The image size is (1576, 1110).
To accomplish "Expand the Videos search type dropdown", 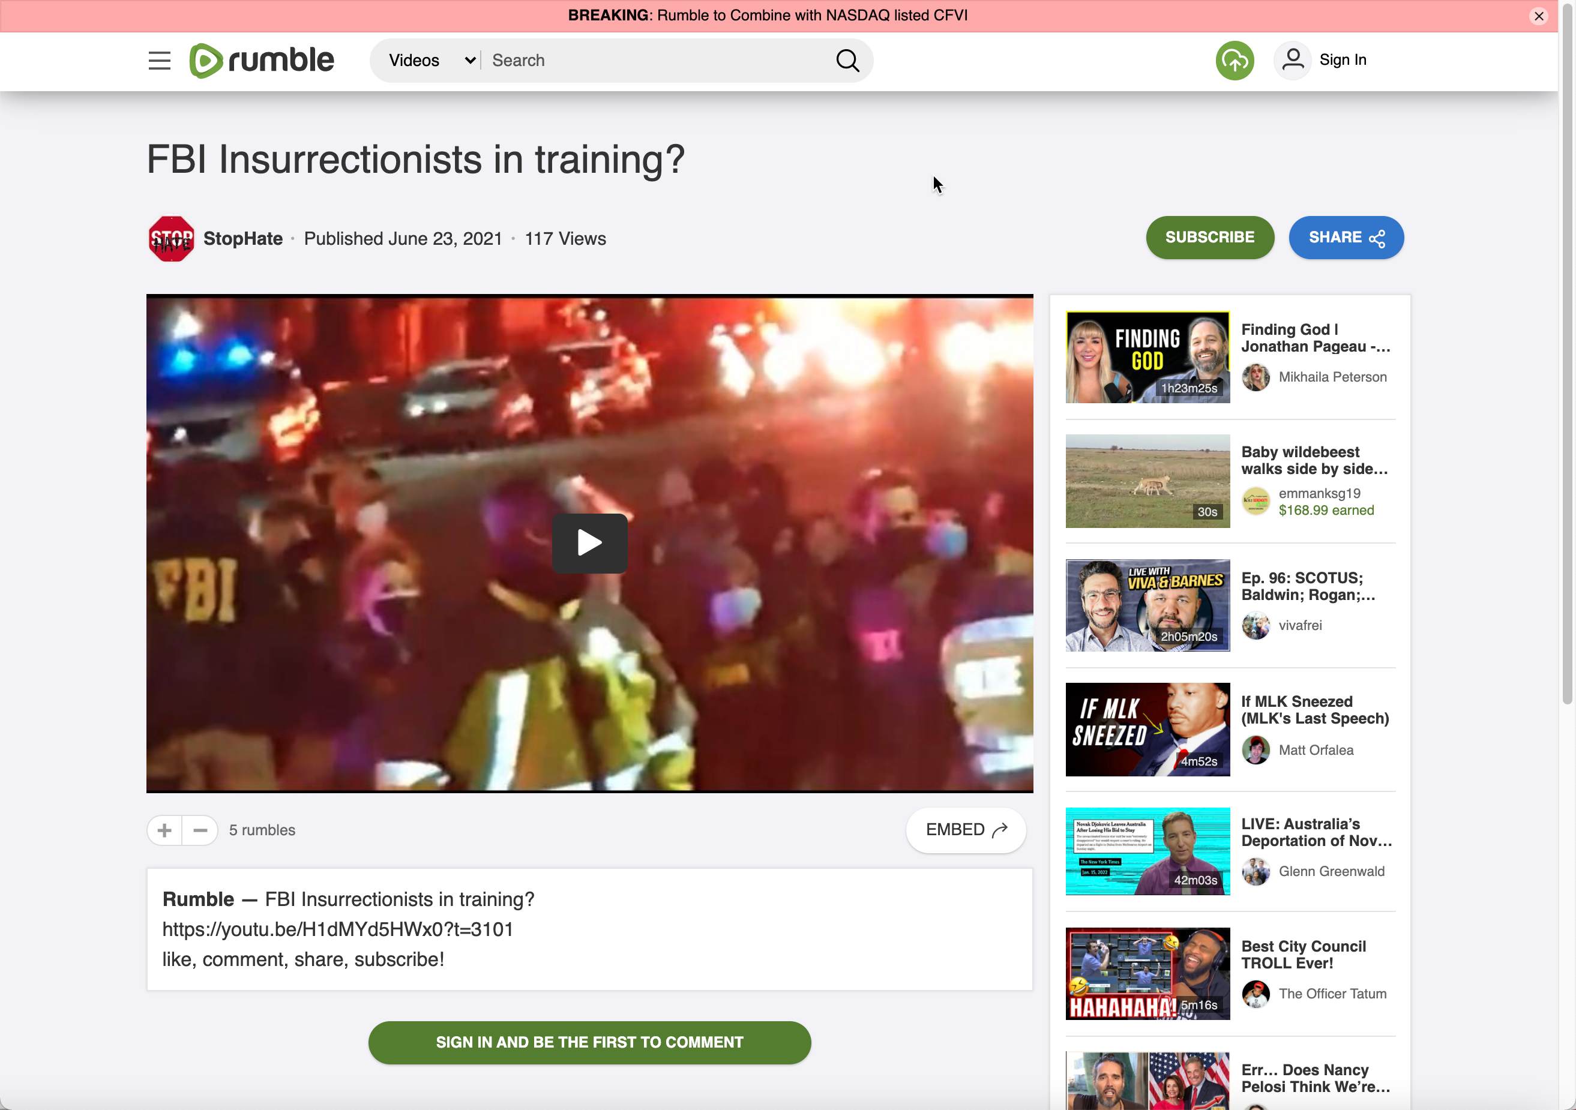I will 430,61.
